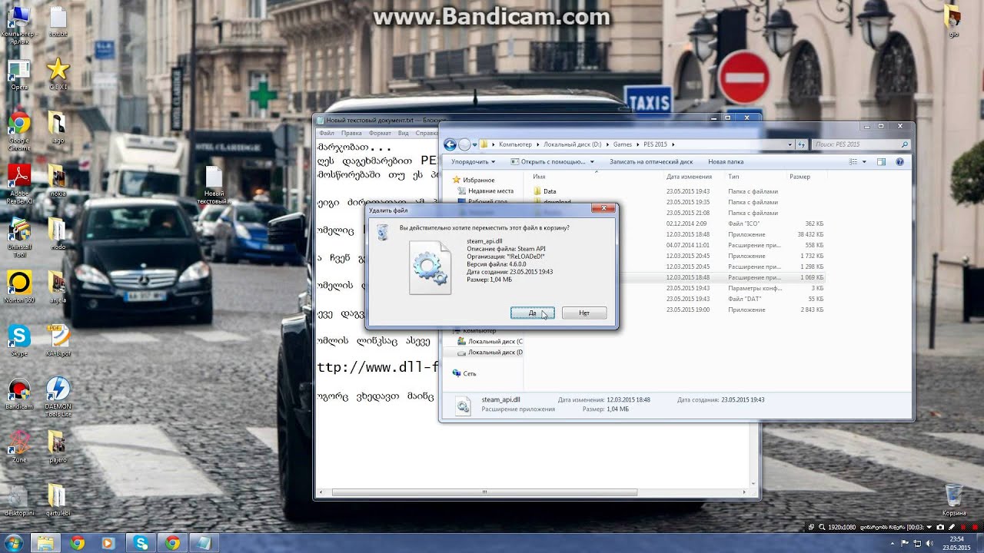Change the Explorer view mode icon
The height and width of the screenshot is (553, 984).
853,162
